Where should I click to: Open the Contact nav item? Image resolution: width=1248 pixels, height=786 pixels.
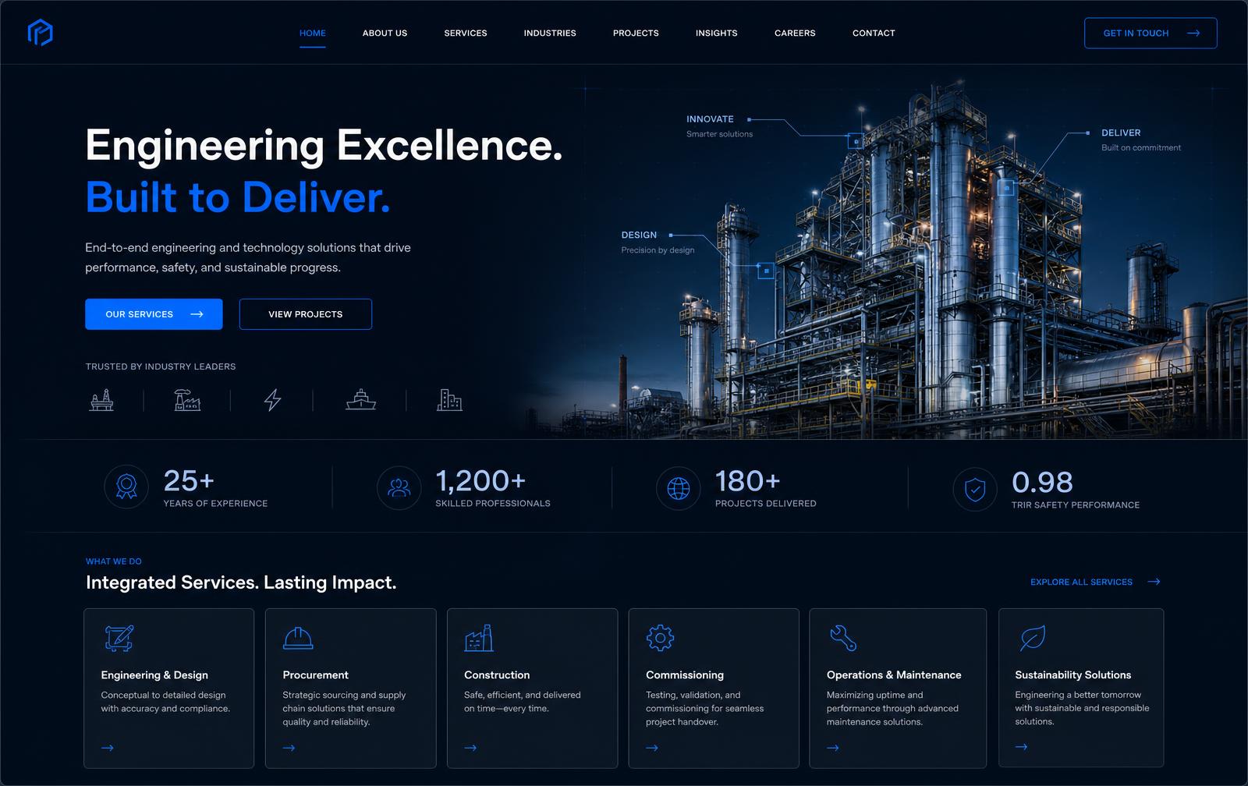(874, 33)
